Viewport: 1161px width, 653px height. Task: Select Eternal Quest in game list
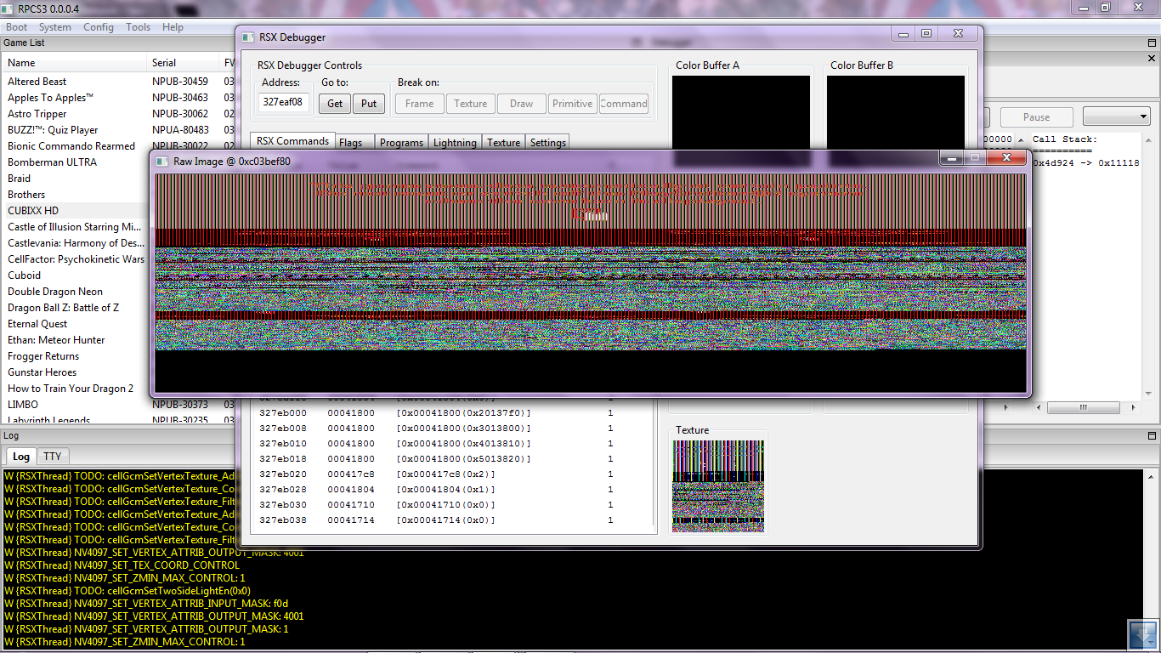[37, 324]
